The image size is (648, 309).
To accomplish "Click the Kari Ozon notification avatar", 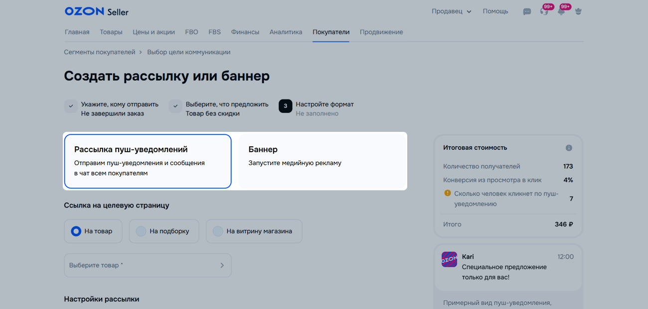I will pyautogui.click(x=449, y=259).
